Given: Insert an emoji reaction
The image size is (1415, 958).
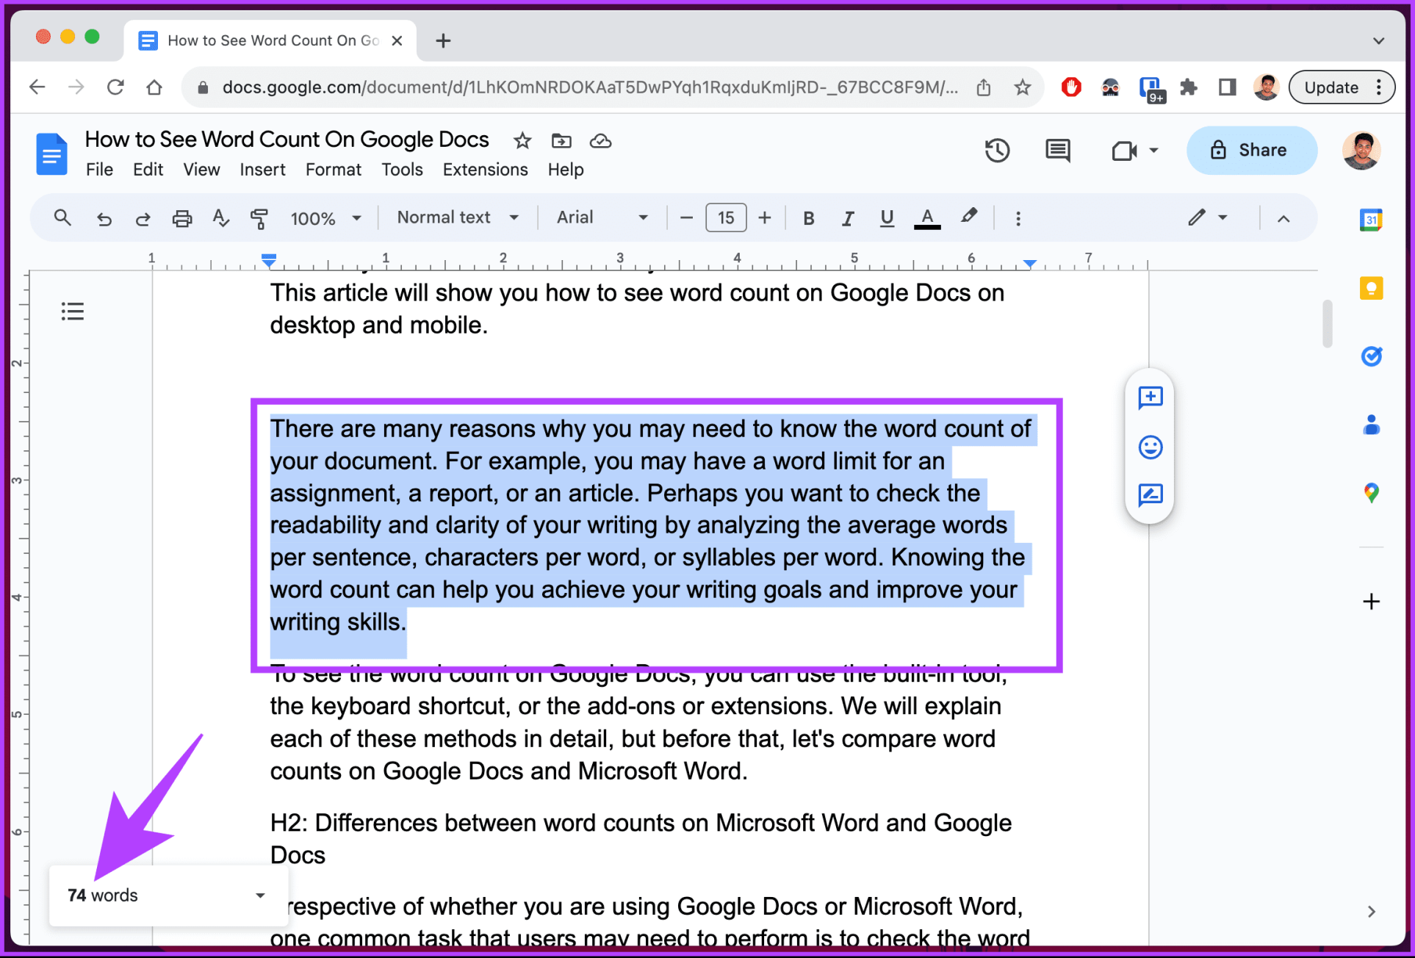Looking at the screenshot, I should (1150, 447).
